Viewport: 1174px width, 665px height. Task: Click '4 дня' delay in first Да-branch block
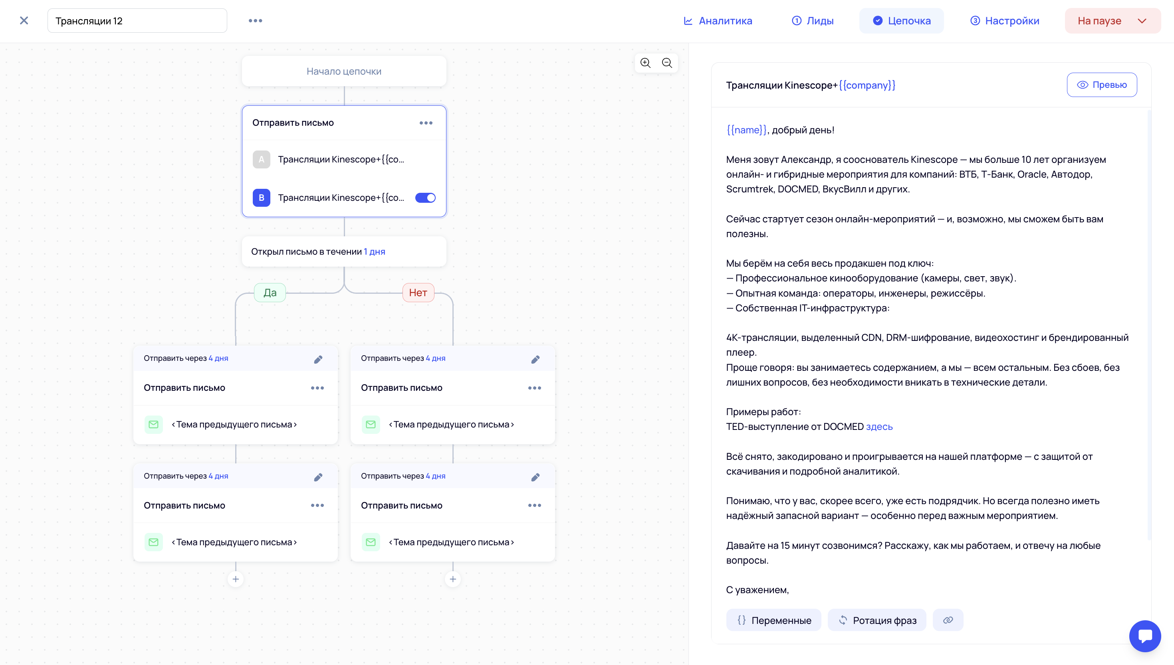(218, 358)
